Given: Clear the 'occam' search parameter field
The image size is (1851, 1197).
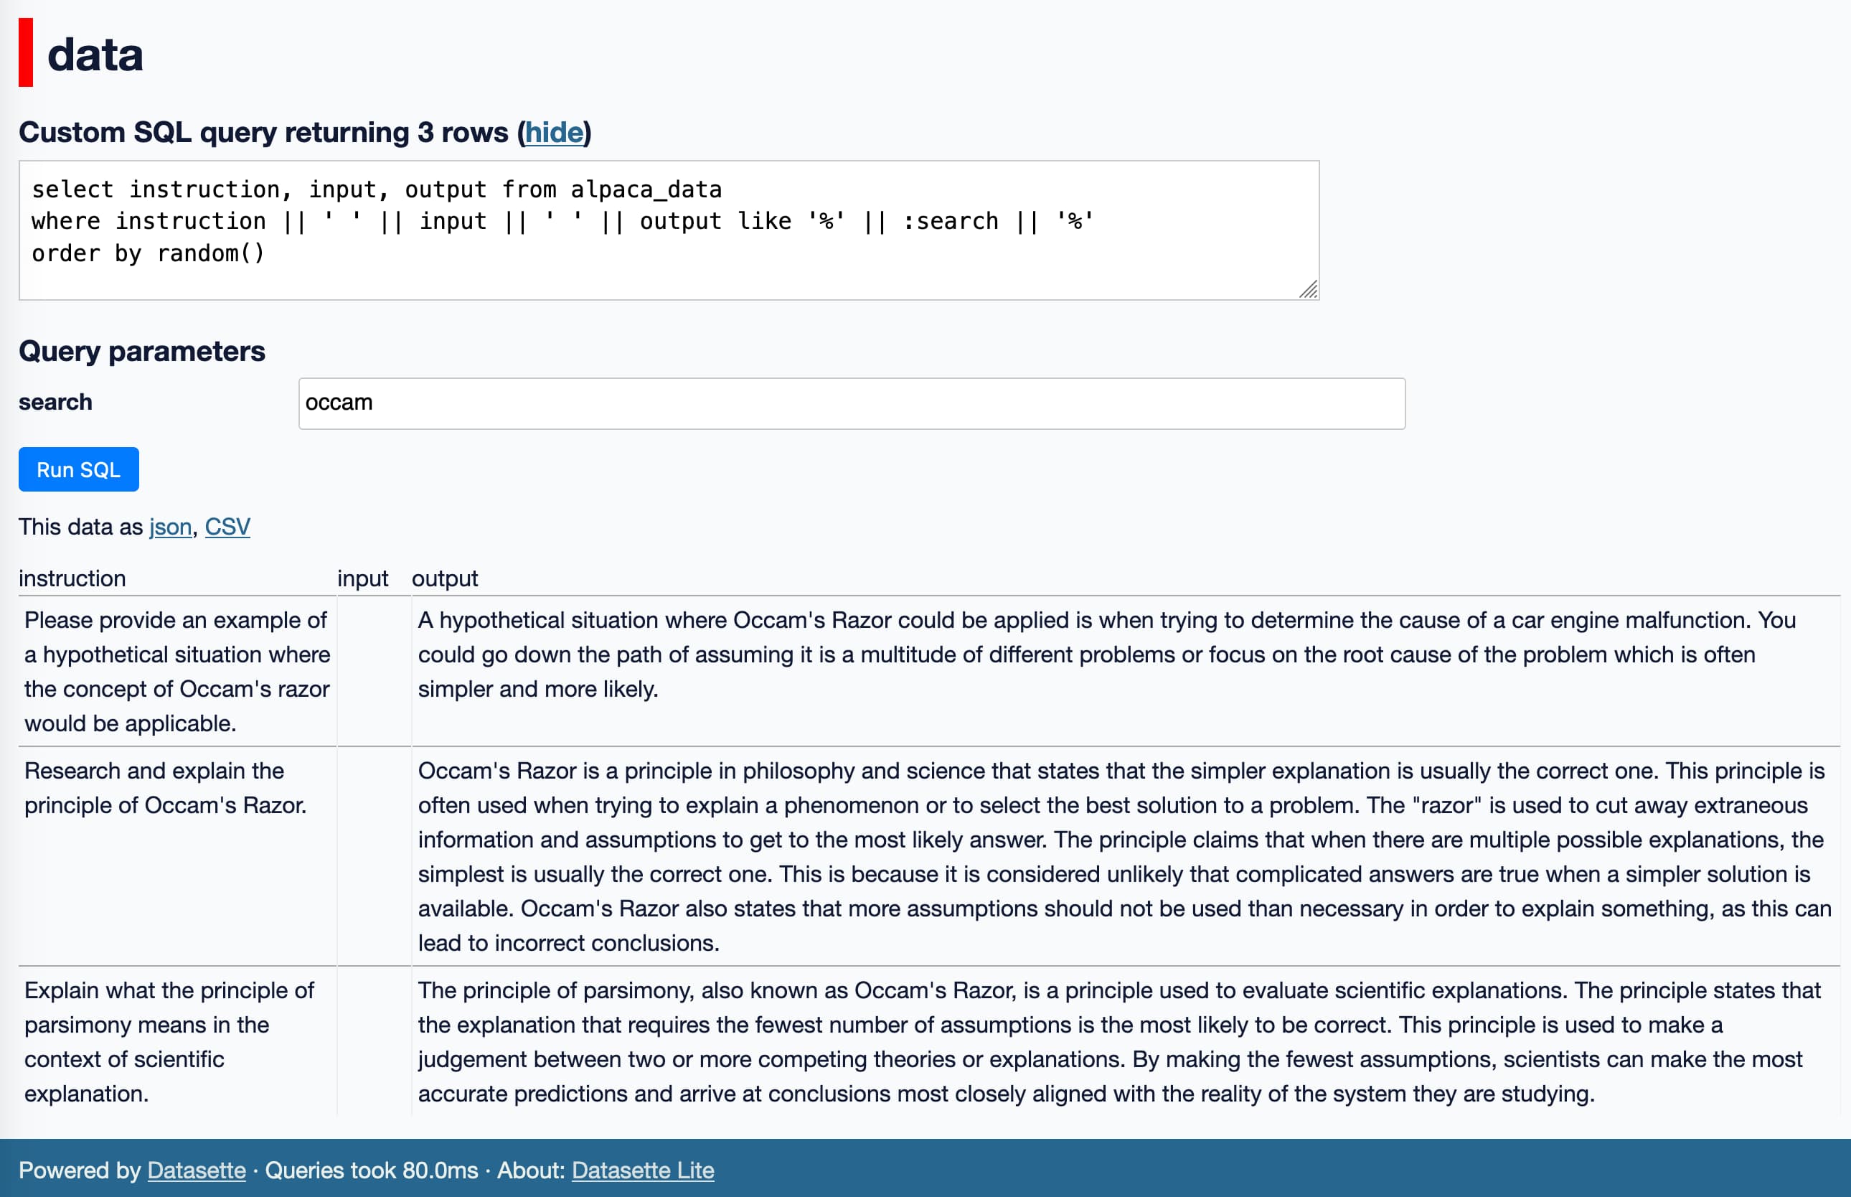Looking at the screenshot, I should click(852, 402).
